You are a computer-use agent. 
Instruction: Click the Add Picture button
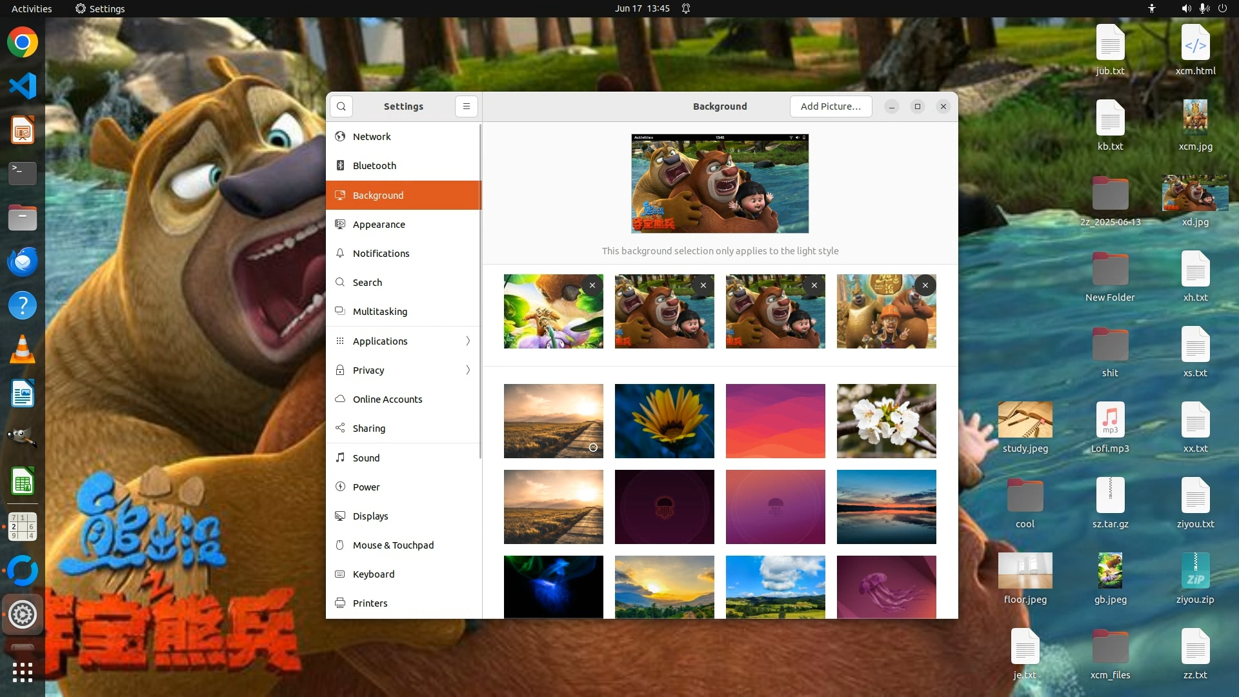click(x=831, y=106)
